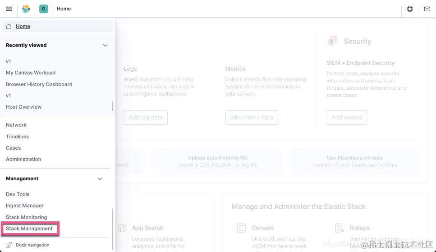This screenshot has height=252, width=436.
Task: Click the Security heading
Action: 357,41
